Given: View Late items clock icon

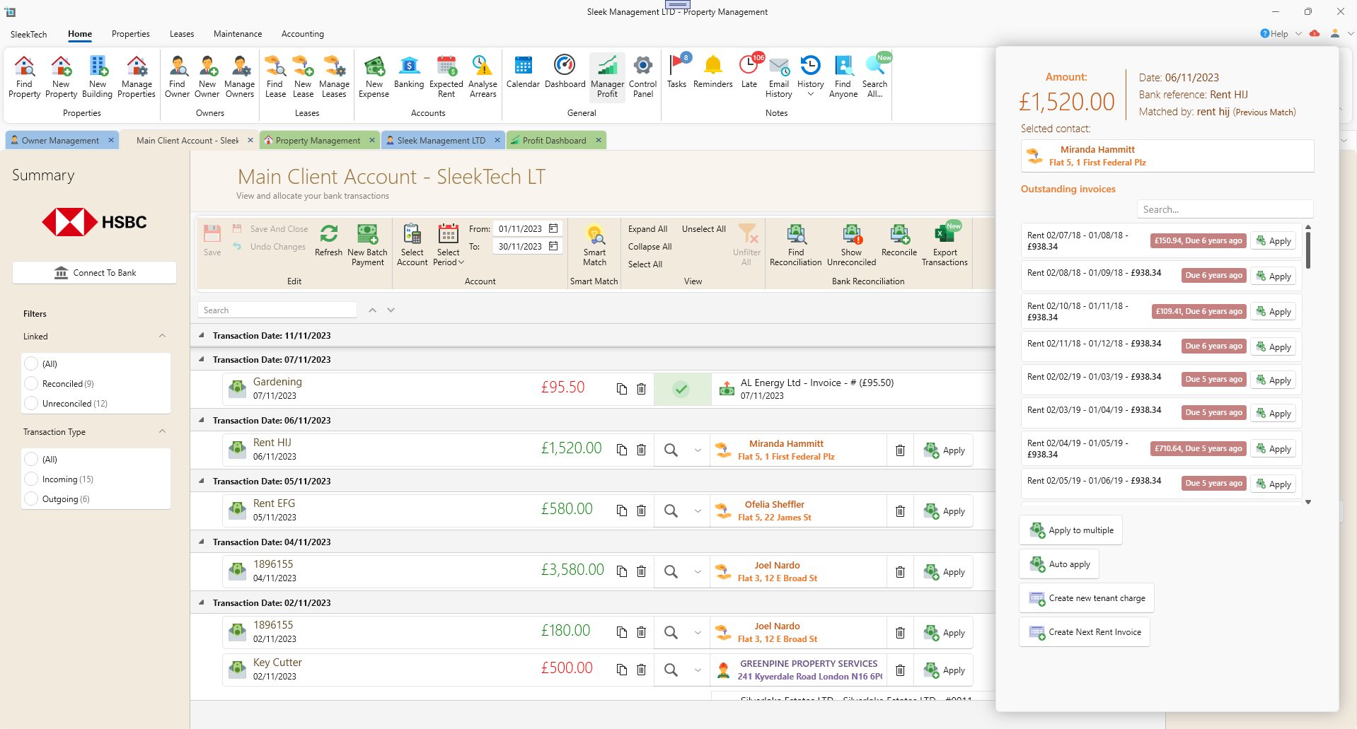Looking at the screenshot, I should 749,71.
